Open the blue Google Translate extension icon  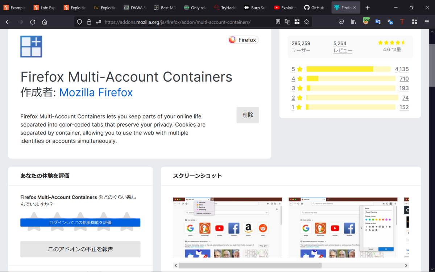pos(378,22)
